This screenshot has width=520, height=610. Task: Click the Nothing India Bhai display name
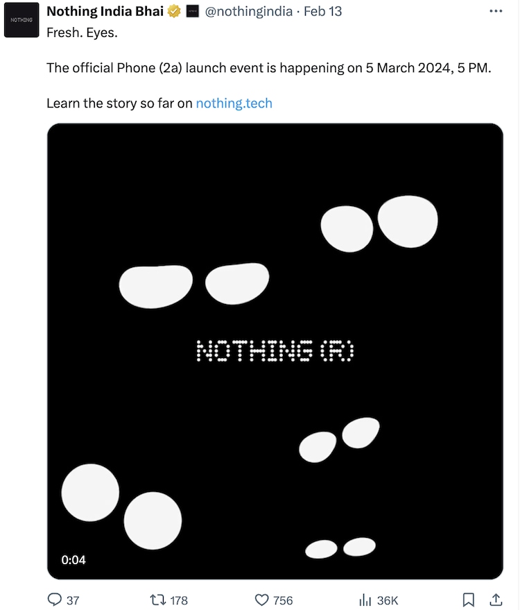click(x=105, y=12)
